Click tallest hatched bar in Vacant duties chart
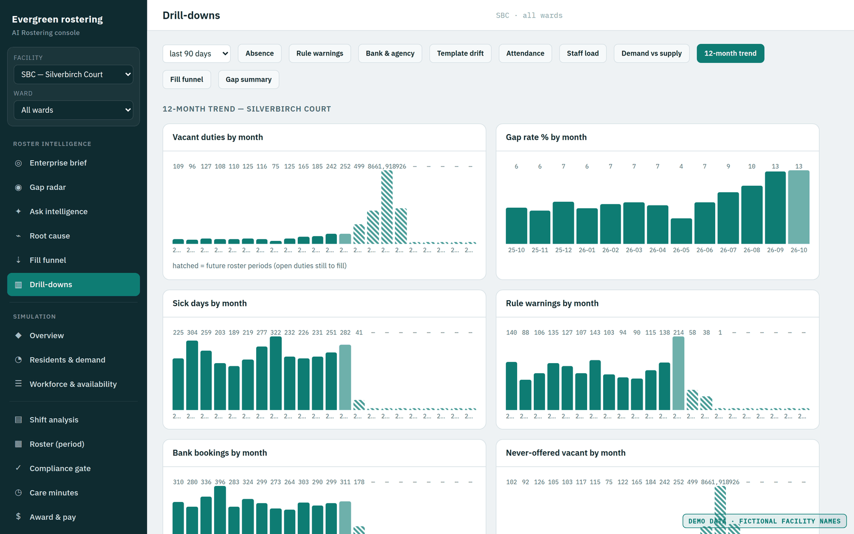 (x=387, y=207)
